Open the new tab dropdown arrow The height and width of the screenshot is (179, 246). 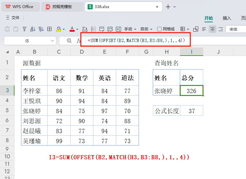tap(175, 7)
